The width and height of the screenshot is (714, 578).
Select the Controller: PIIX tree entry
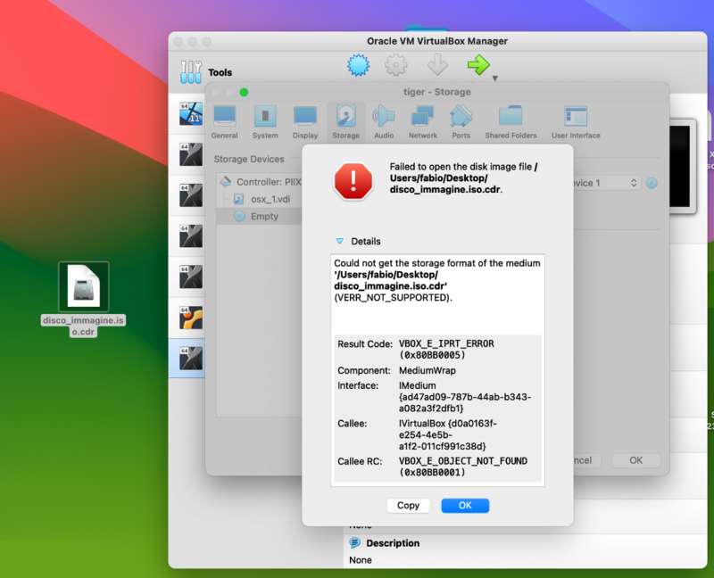(x=260, y=182)
